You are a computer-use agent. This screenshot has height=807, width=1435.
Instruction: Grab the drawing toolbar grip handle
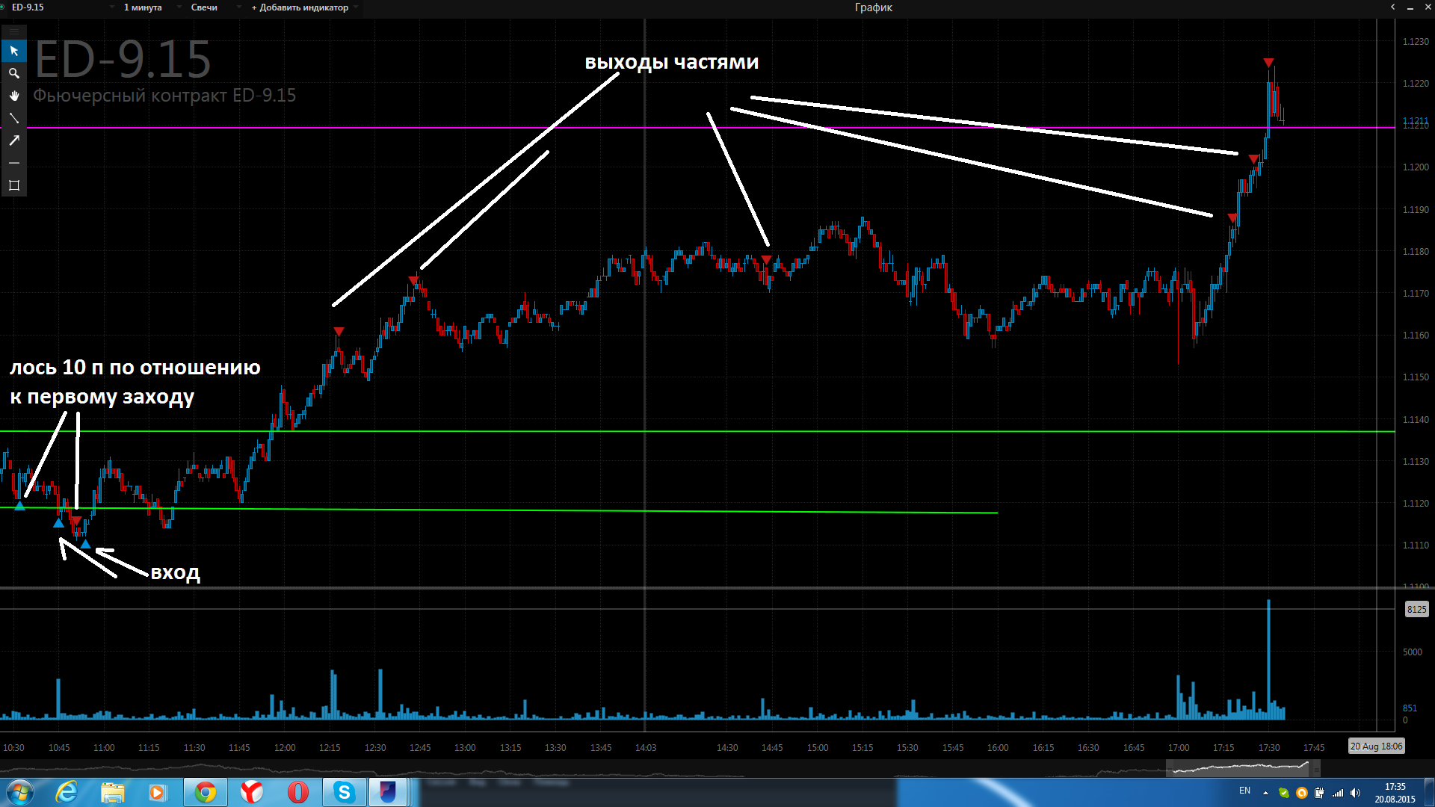click(13, 31)
